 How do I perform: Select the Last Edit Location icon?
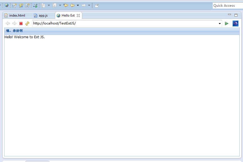[x=65, y=5]
